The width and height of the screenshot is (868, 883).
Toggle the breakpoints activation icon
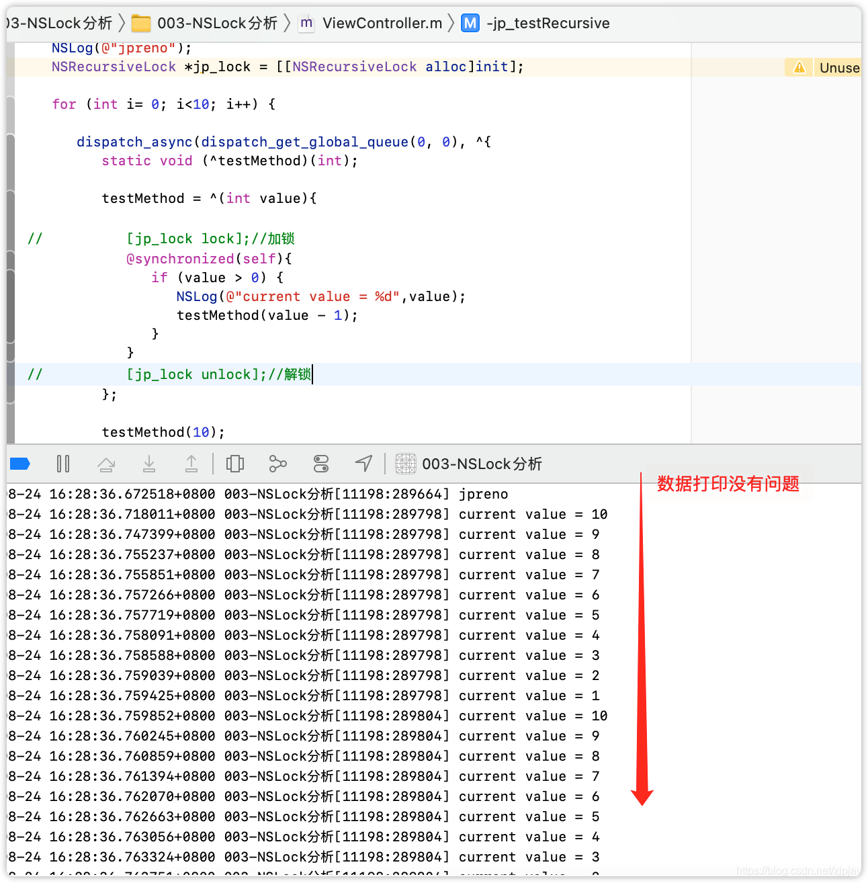click(x=20, y=464)
